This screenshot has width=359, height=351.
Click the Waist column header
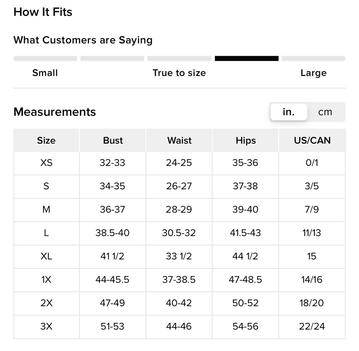[179, 141]
